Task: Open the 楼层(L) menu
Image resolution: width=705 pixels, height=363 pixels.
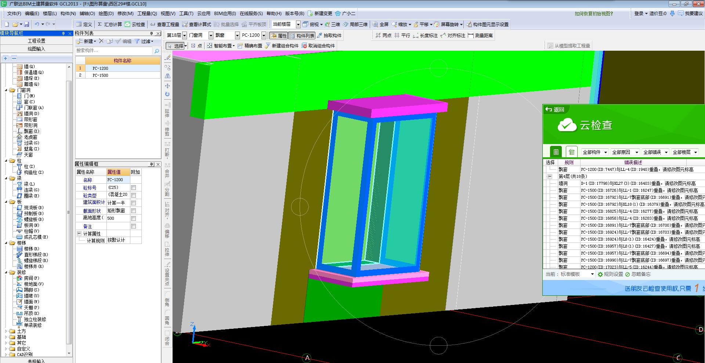Action: [50, 13]
